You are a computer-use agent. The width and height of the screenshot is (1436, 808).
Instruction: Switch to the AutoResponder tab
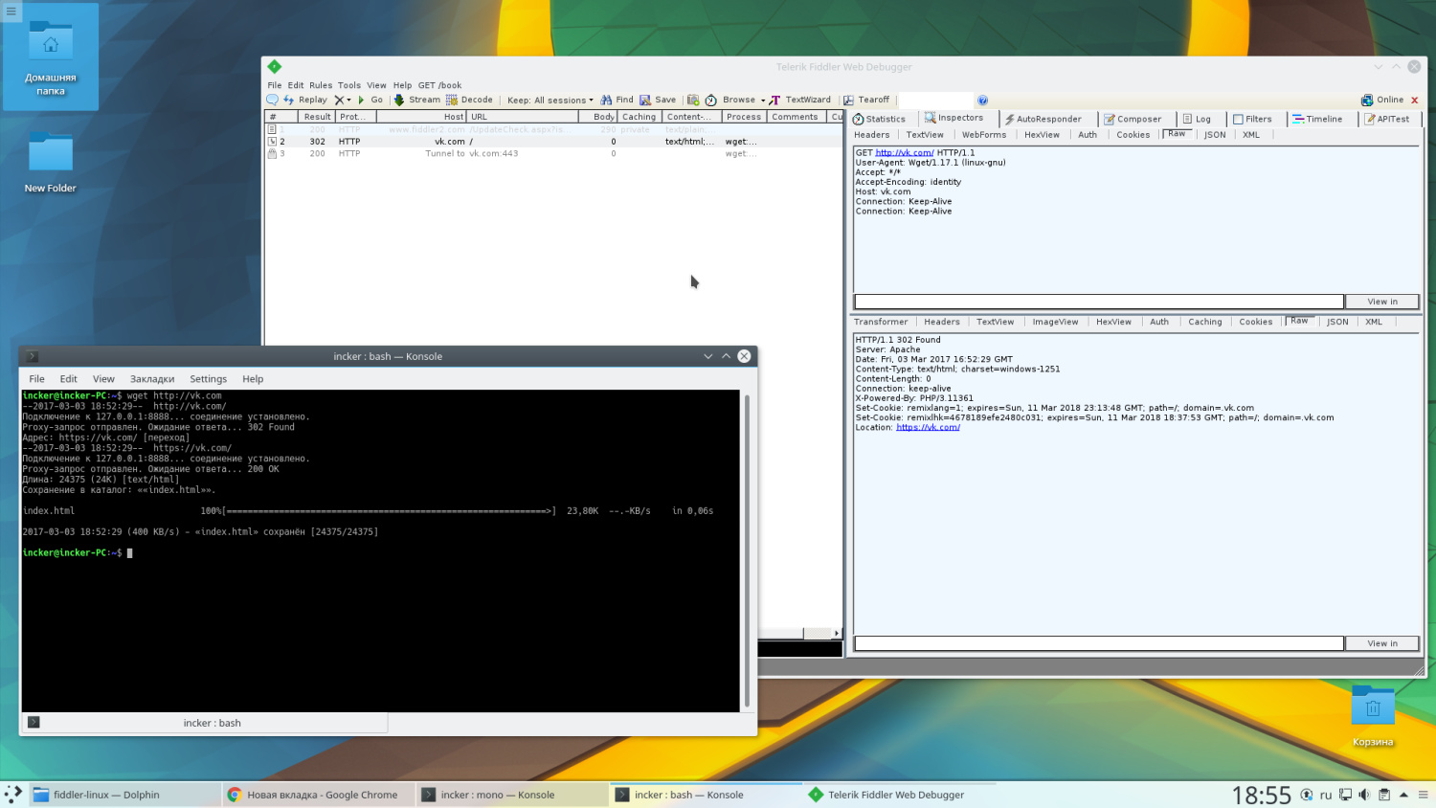[x=1043, y=119]
